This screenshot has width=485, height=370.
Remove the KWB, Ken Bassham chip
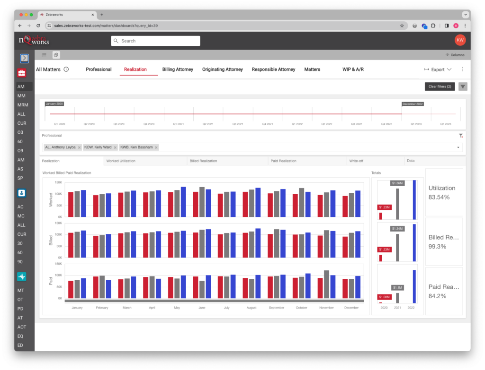[x=156, y=147]
